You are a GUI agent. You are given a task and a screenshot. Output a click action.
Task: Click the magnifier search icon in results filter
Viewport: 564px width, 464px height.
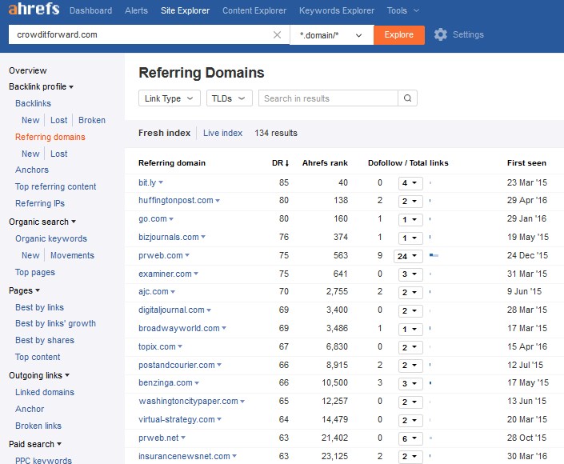pyautogui.click(x=407, y=98)
